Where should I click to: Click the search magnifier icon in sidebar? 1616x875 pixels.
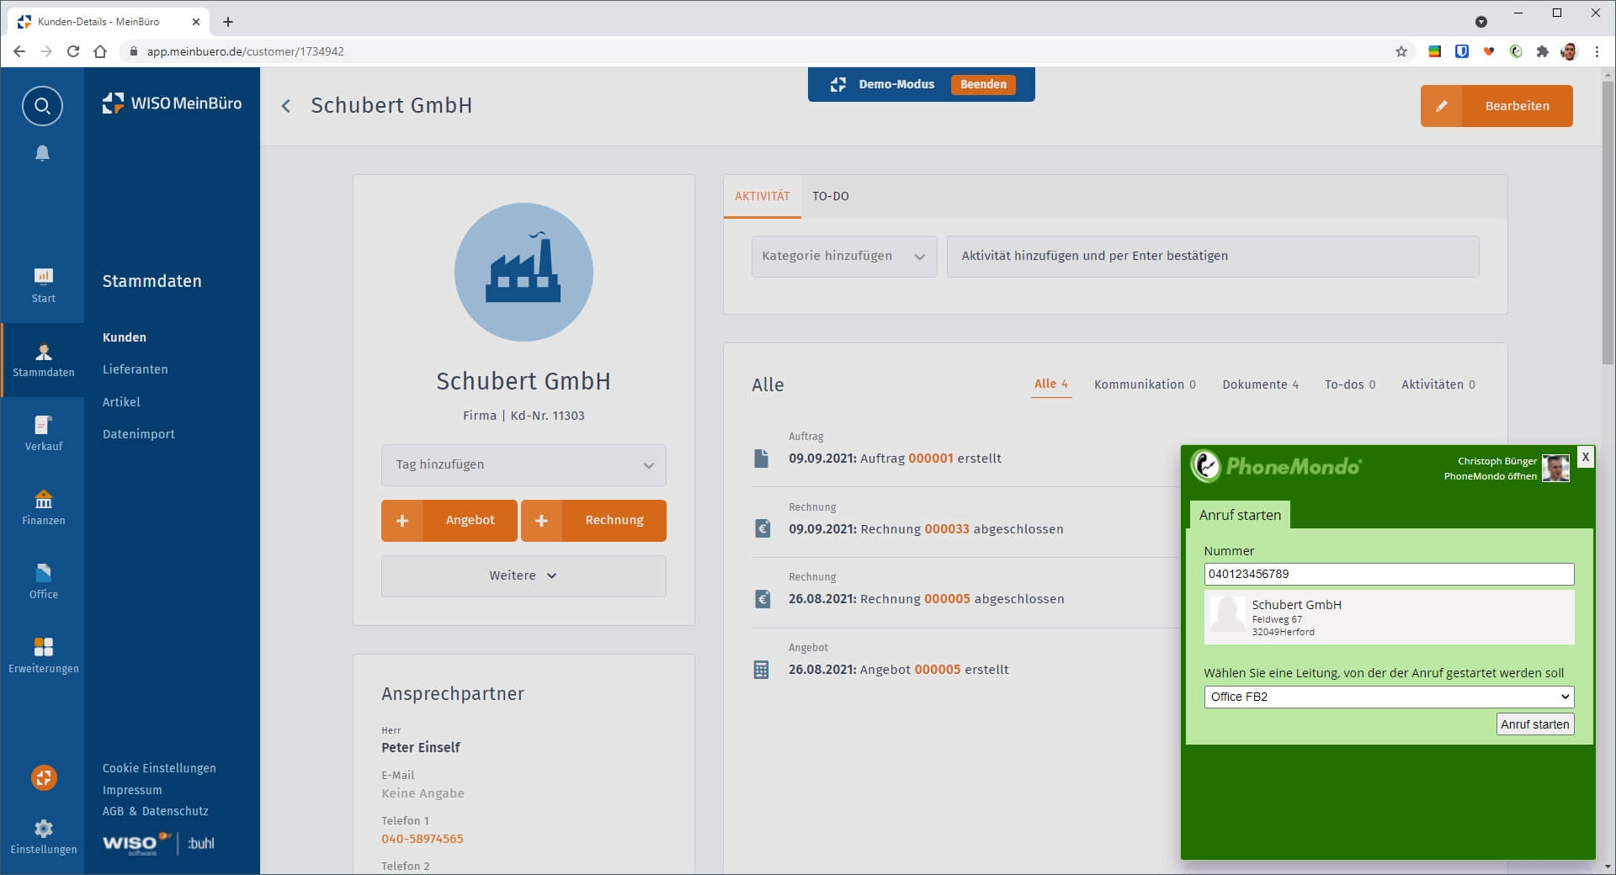pyautogui.click(x=42, y=106)
